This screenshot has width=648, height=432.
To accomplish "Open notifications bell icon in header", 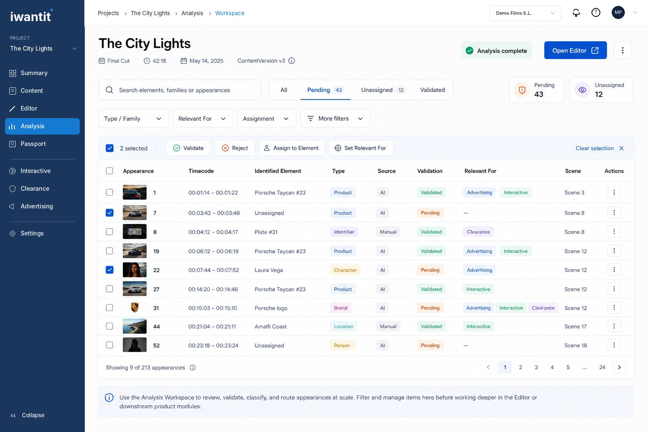I will pos(576,13).
